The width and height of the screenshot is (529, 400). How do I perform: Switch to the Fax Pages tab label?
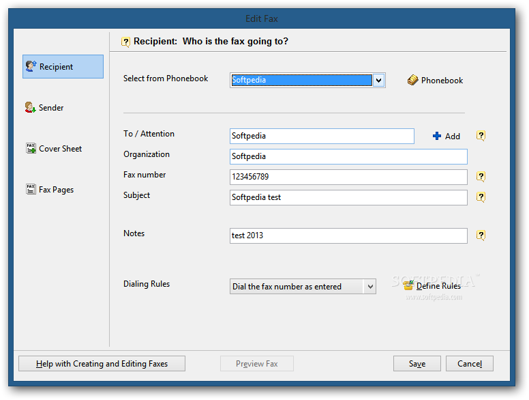pos(57,190)
